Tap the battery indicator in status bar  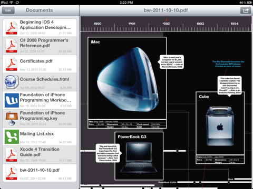click(249, 3)
